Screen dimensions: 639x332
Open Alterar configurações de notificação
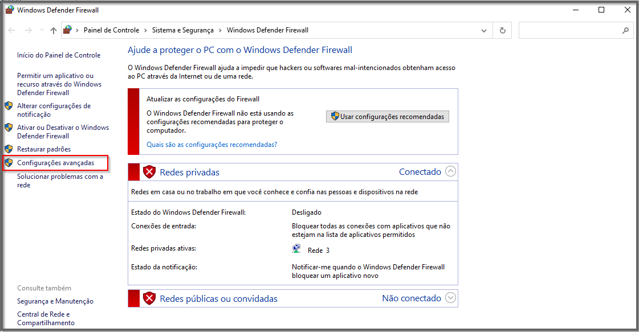[54, 110]
